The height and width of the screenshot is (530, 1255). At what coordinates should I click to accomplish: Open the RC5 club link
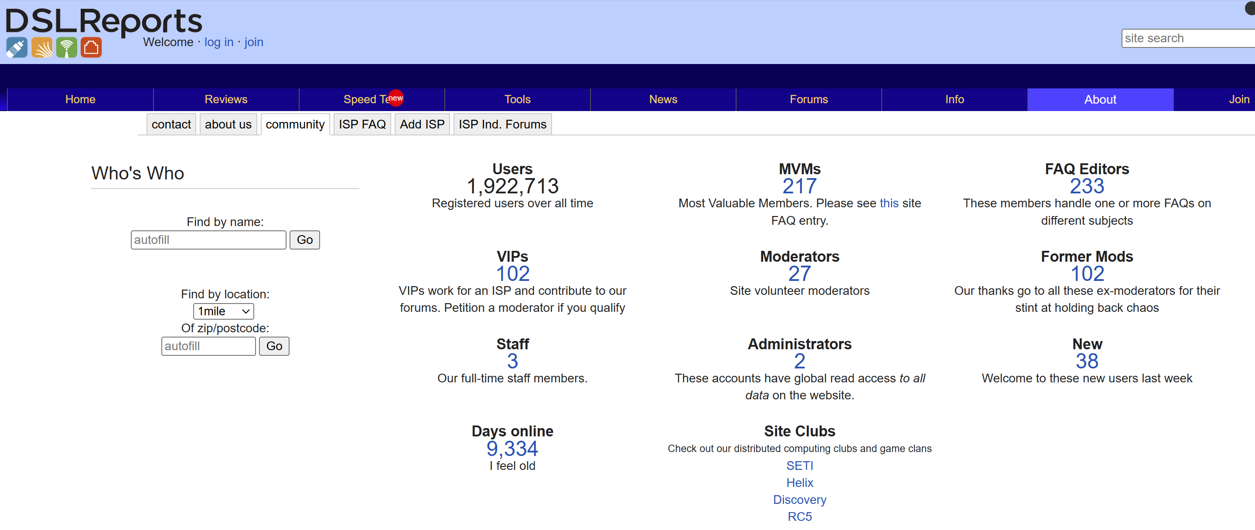click(799, 516)
